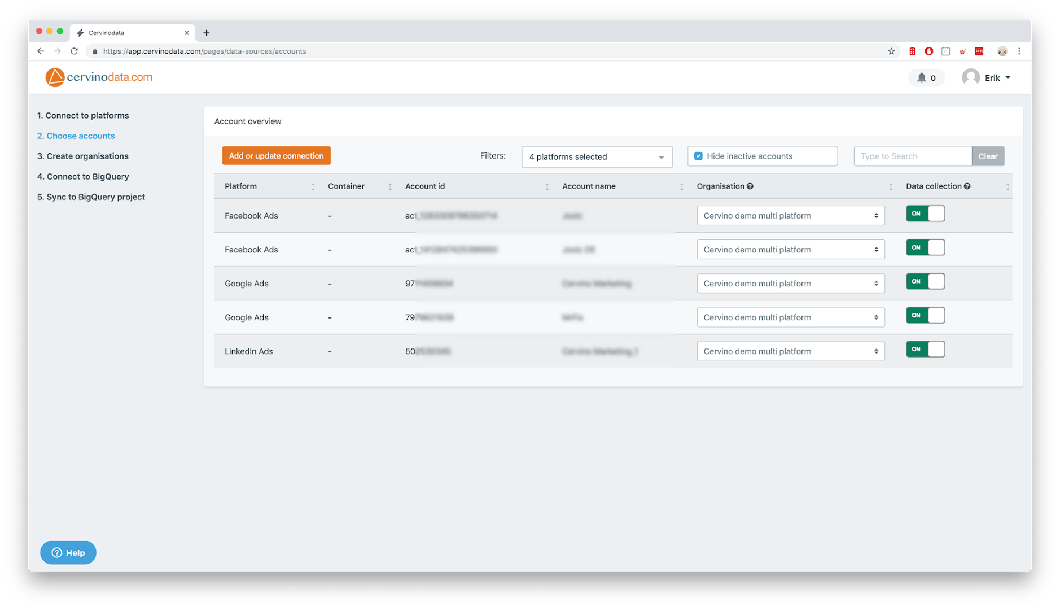This screenshot has height=610, width=1060.
Task: Uncheck Hide inactive accounts checkbox
Action: point(698,156)
